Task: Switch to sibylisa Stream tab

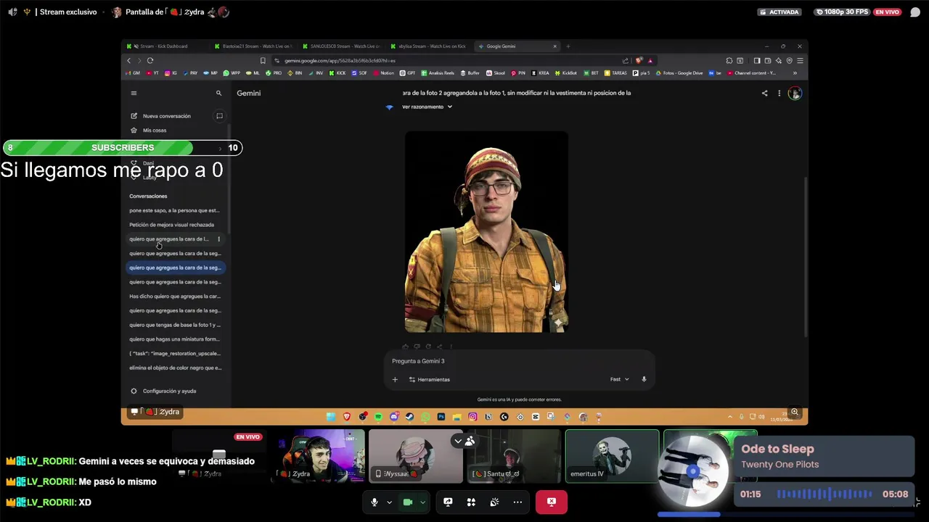Action: point(428,46)
